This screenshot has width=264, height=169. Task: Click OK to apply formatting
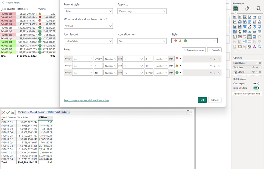coord(202,100)
